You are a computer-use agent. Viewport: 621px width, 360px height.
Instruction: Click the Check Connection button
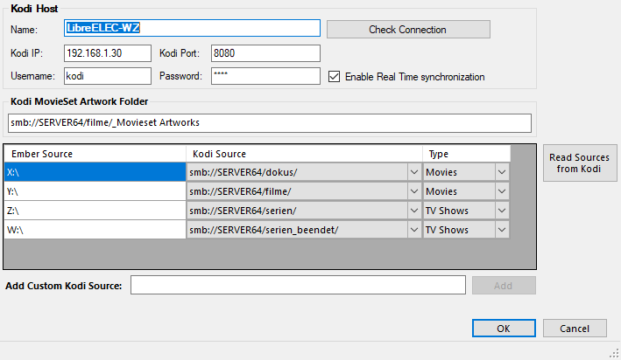point(408,30)
